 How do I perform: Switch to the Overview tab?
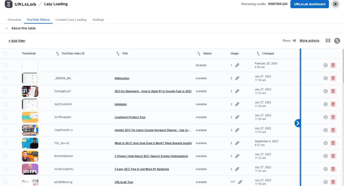coord(14,20)
